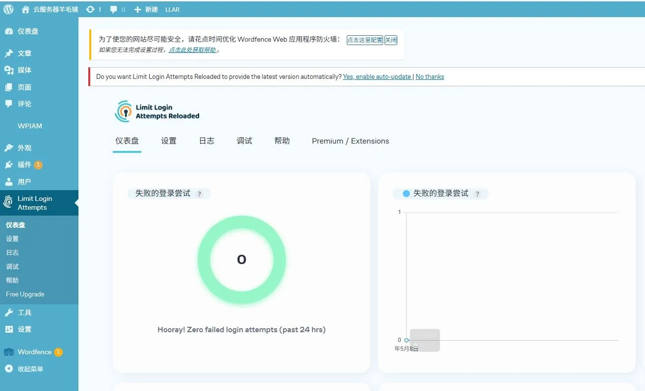645x391 pixels.
Task: Open 设置 in the Limit Login submenu
Action: point(12,239)
